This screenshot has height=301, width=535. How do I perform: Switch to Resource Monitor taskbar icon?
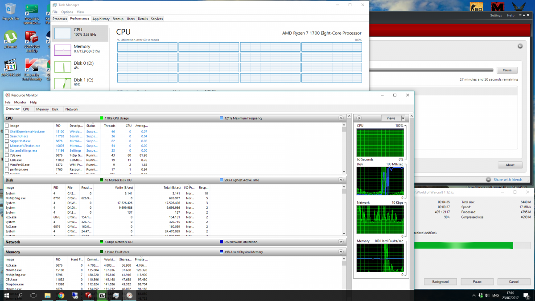pos(129,295)
